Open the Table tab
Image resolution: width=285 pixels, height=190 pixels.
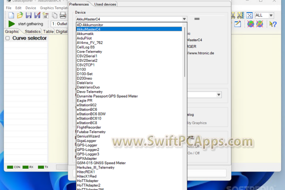(48, 31)
